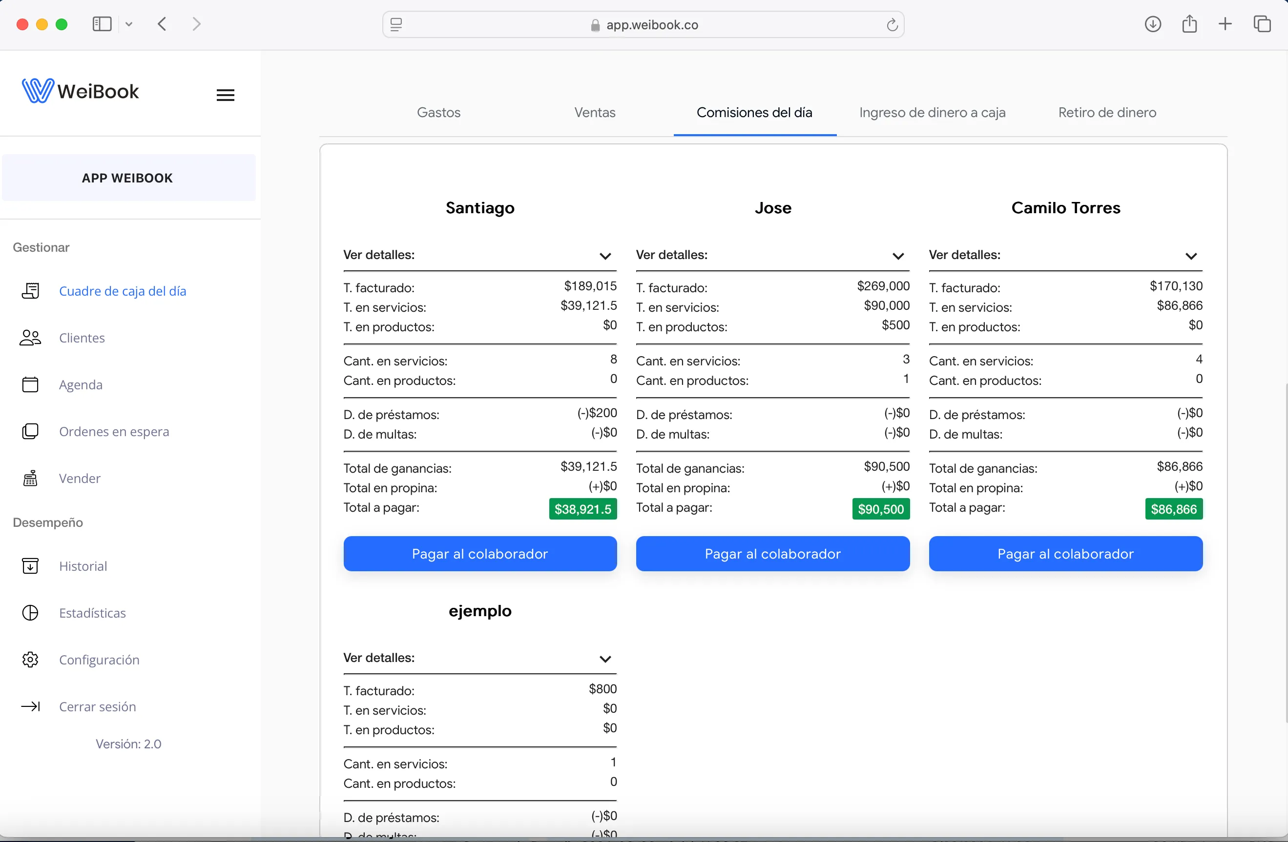Screen dimensions: 1288x842
Task: Expand Jose's Ver detalles chevron
Action: [898, 256]
